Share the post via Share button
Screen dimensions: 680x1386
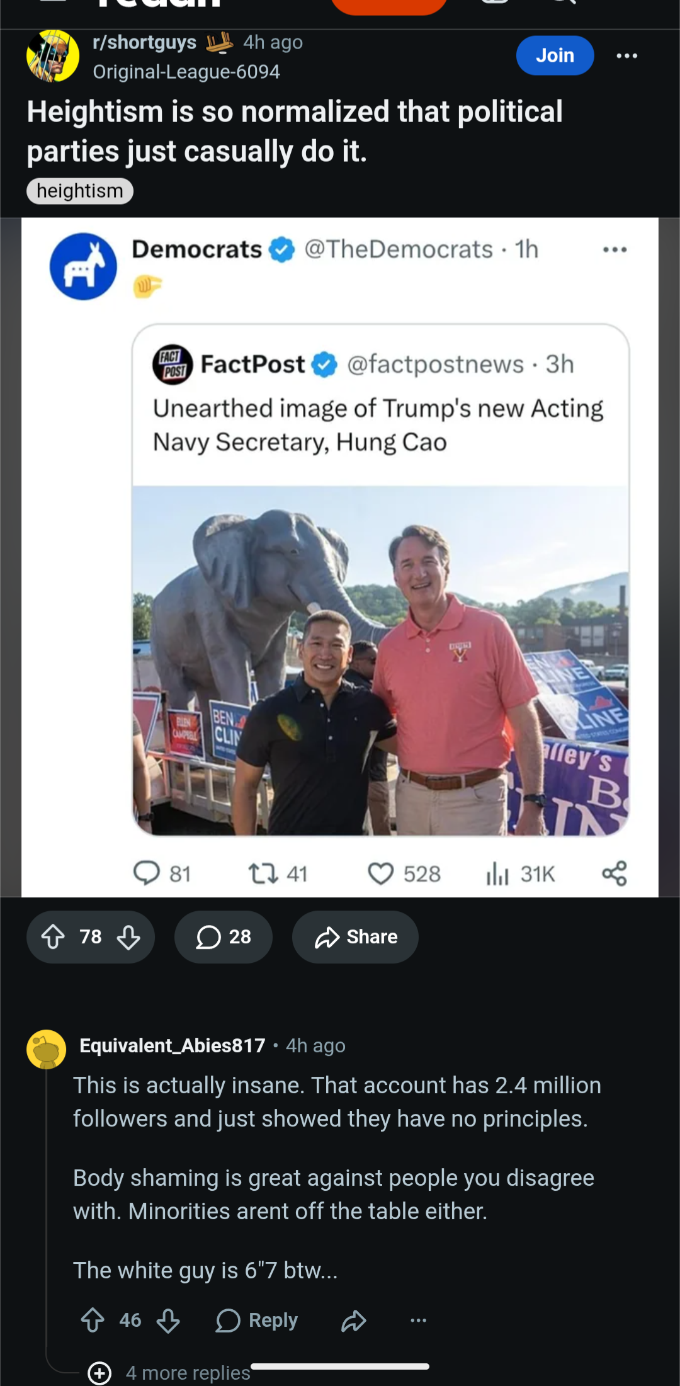pyautogui.click(x=355, y=937)
